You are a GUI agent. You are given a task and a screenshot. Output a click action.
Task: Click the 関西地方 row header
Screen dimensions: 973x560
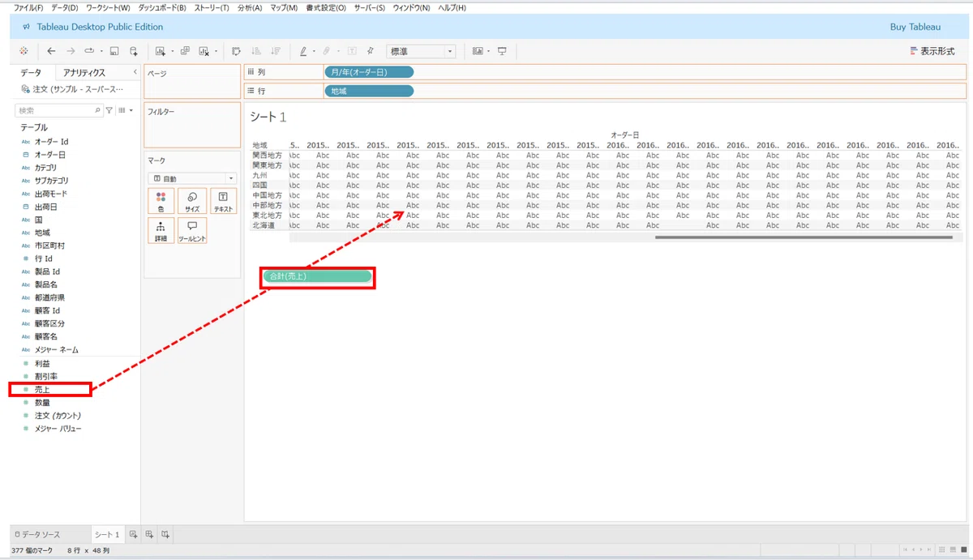tap(268, 155)
